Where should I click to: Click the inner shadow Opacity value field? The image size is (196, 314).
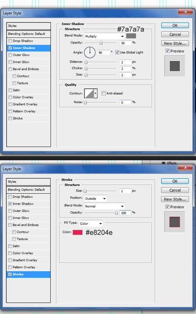[125, 43]
